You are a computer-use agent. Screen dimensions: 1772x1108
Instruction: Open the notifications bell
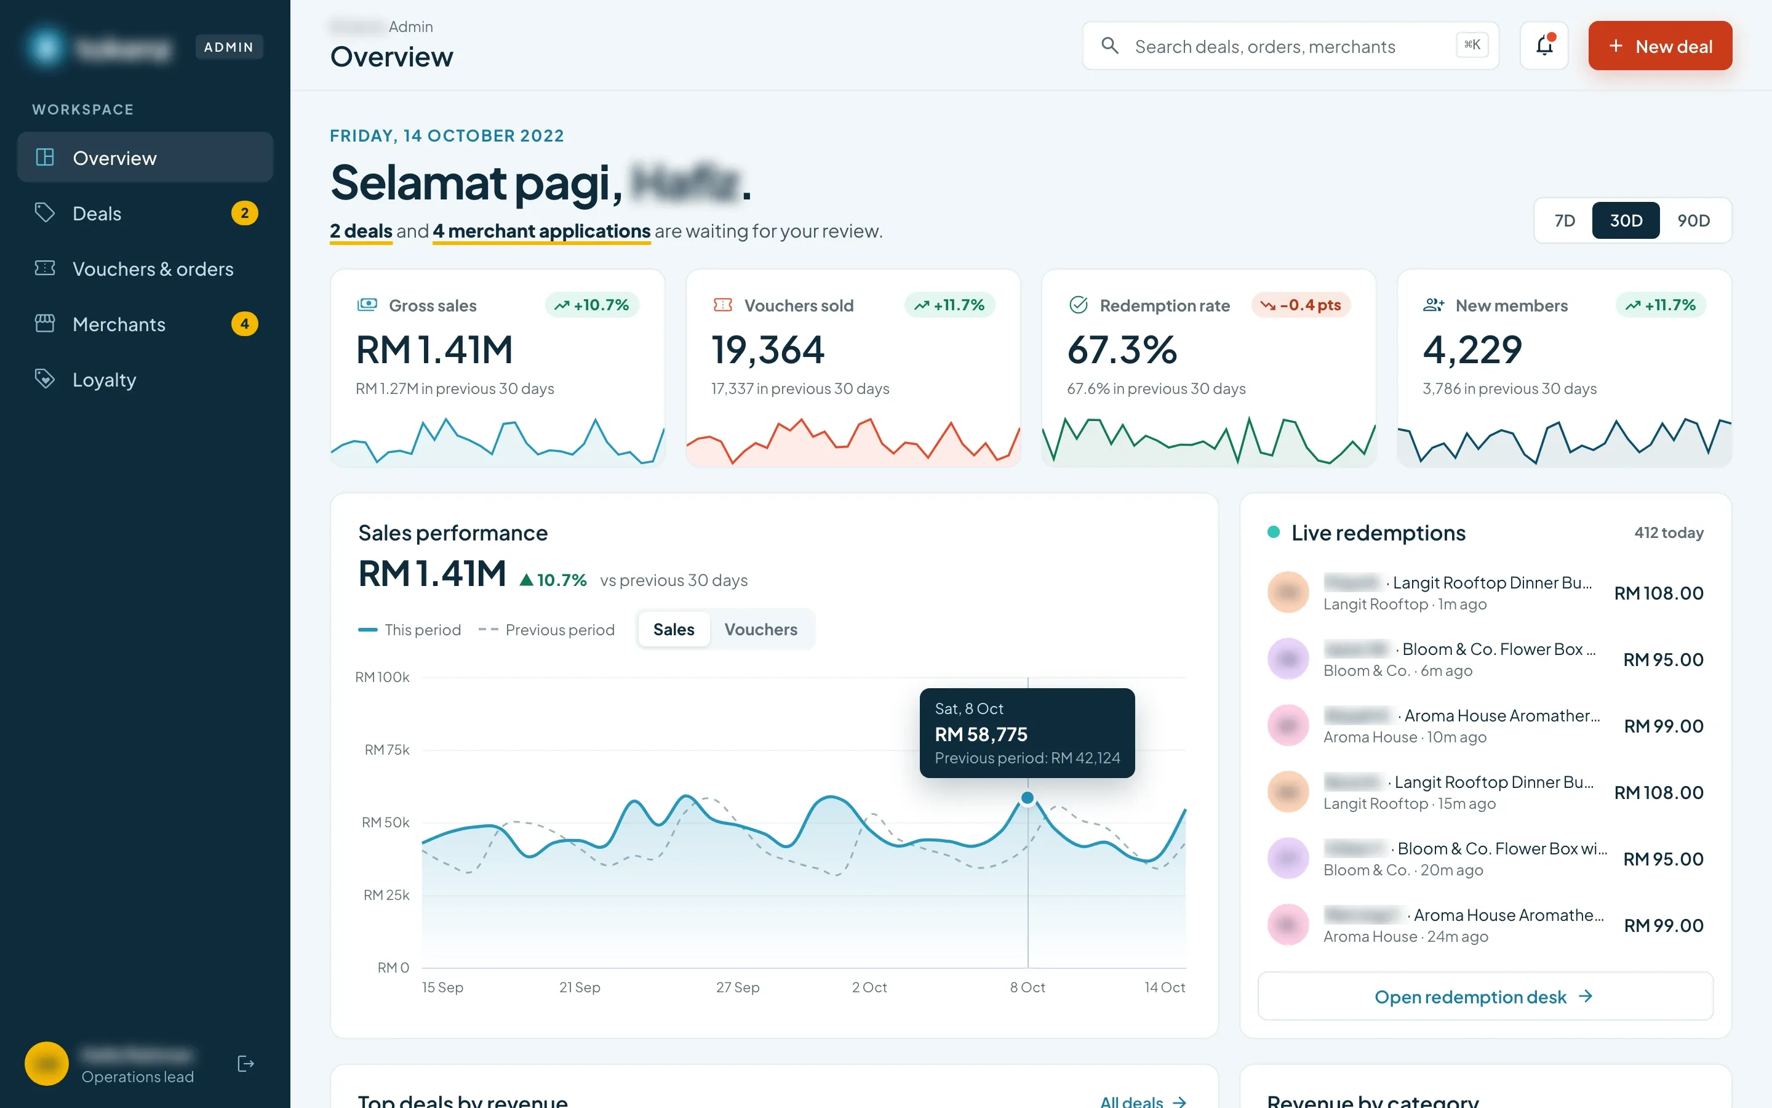[x=1544, y=46]
